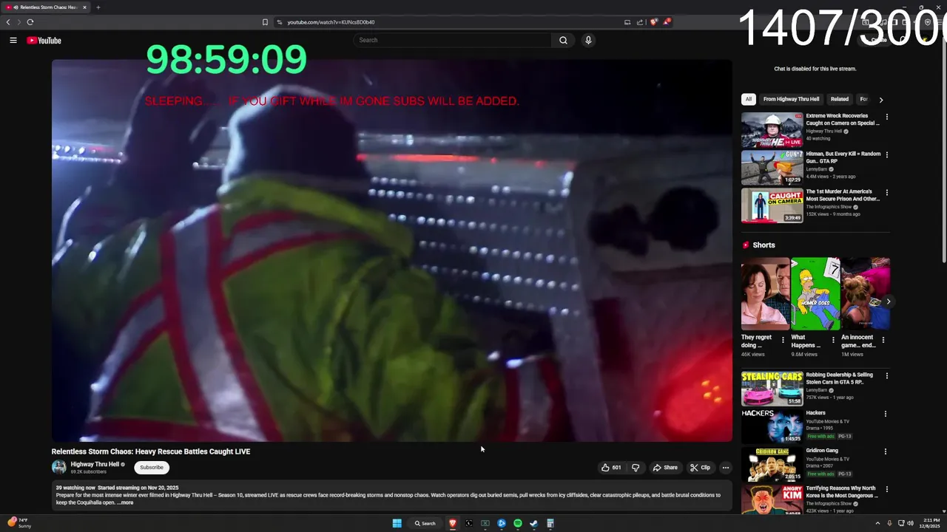Subscribe to Highway Thru Hell

point(152,468)
